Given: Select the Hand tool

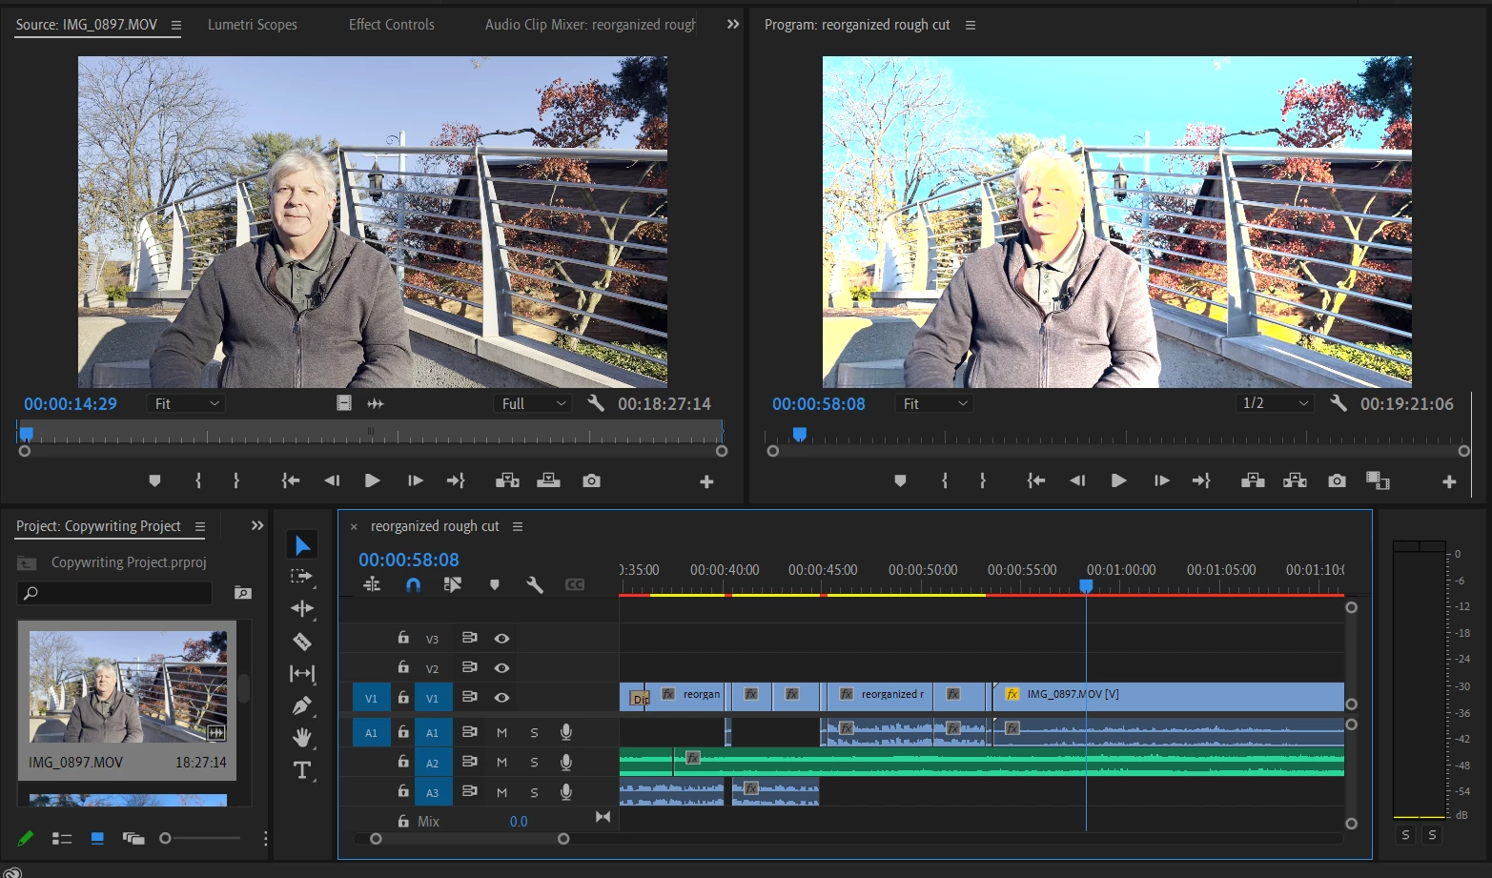Looking at the screenshot, I should [302, 737].
